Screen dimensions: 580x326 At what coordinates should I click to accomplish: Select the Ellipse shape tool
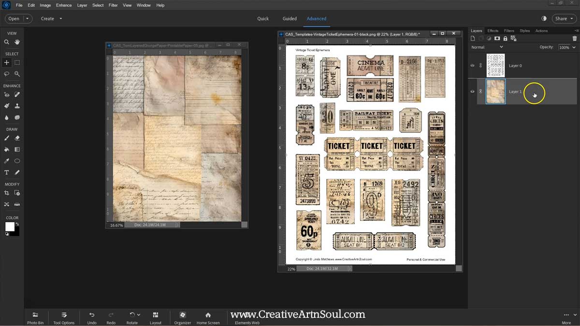[x=17, y=161]
